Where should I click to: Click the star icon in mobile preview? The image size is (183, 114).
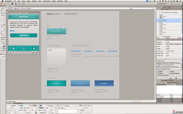[x=34, y=48]
